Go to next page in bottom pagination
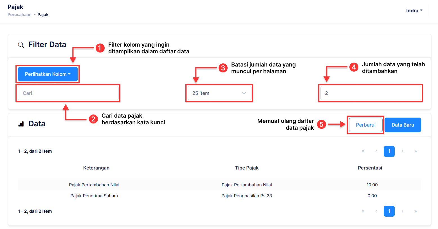The height and width of the screenshot is (229, 438). click(x=403, y=211)
